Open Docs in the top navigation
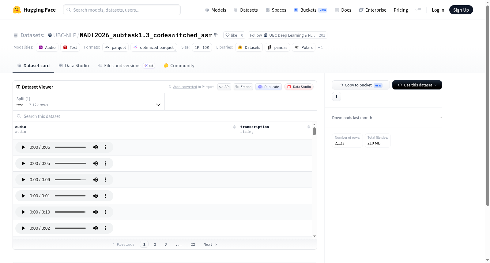The width and height of the screenshot is (490, 263). 343,10
